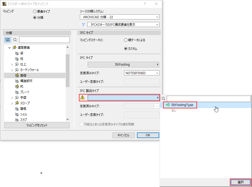Click the icon next to 柱
252x187 pixels.
[x=17, y=59]
